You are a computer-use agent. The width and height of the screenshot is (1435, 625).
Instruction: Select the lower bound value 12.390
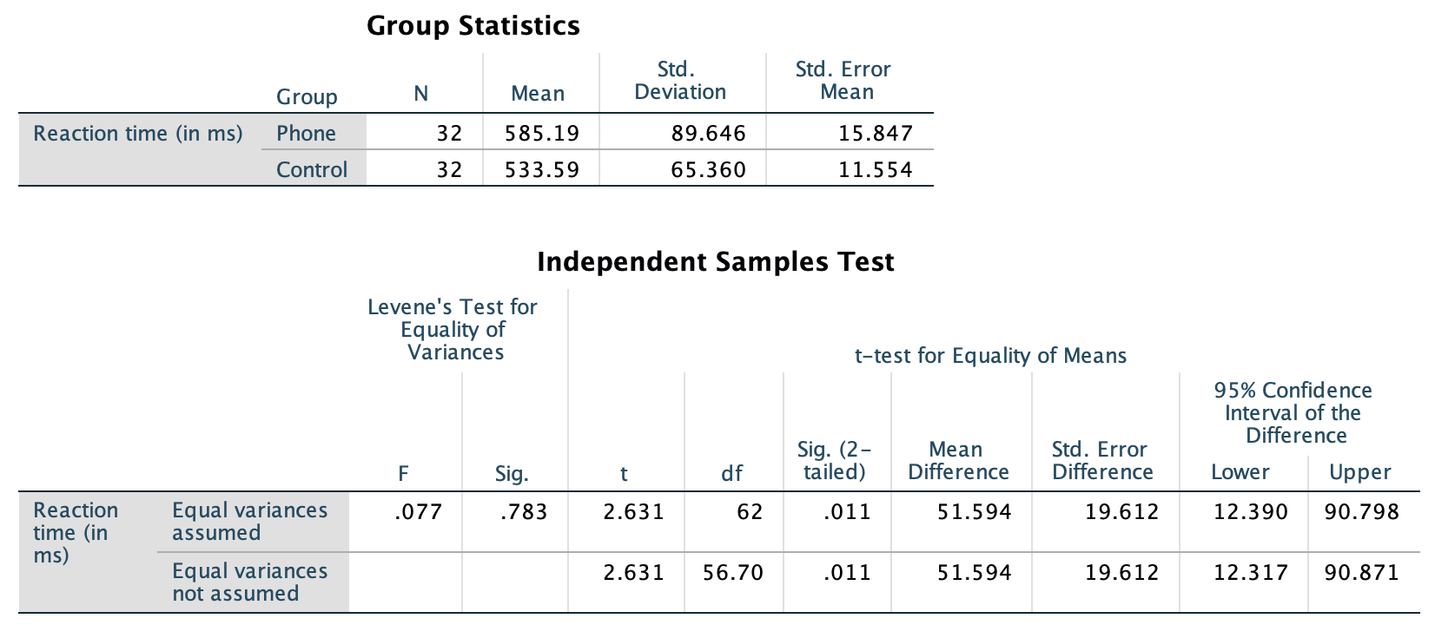1250,511
